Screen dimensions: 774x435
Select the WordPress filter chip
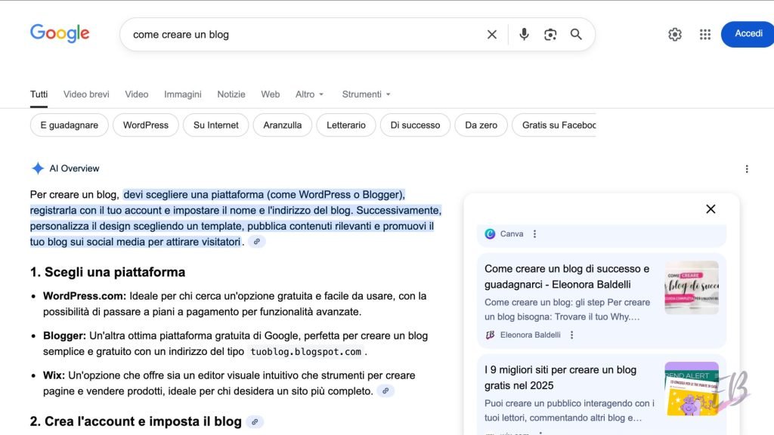pos(146,125)
